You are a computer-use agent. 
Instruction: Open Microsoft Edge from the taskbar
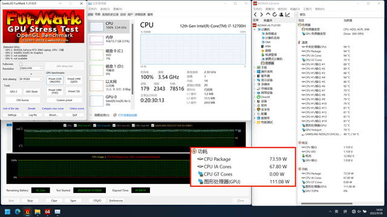click(x=18, y=212)
